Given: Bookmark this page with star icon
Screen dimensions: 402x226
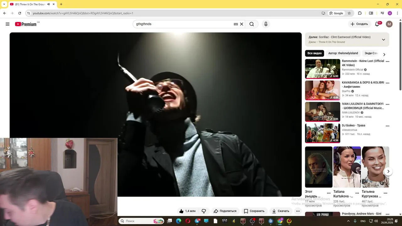Looking at the screenshot, I should tap(349, 13).
